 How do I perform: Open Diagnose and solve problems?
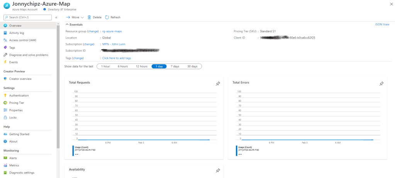pos(29,55)
